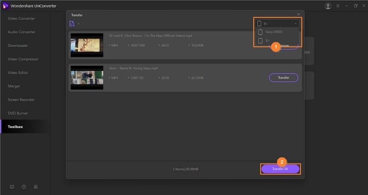368x195 pixels.
Task: Switch to Video Editor section
Action: pos(18,73)
